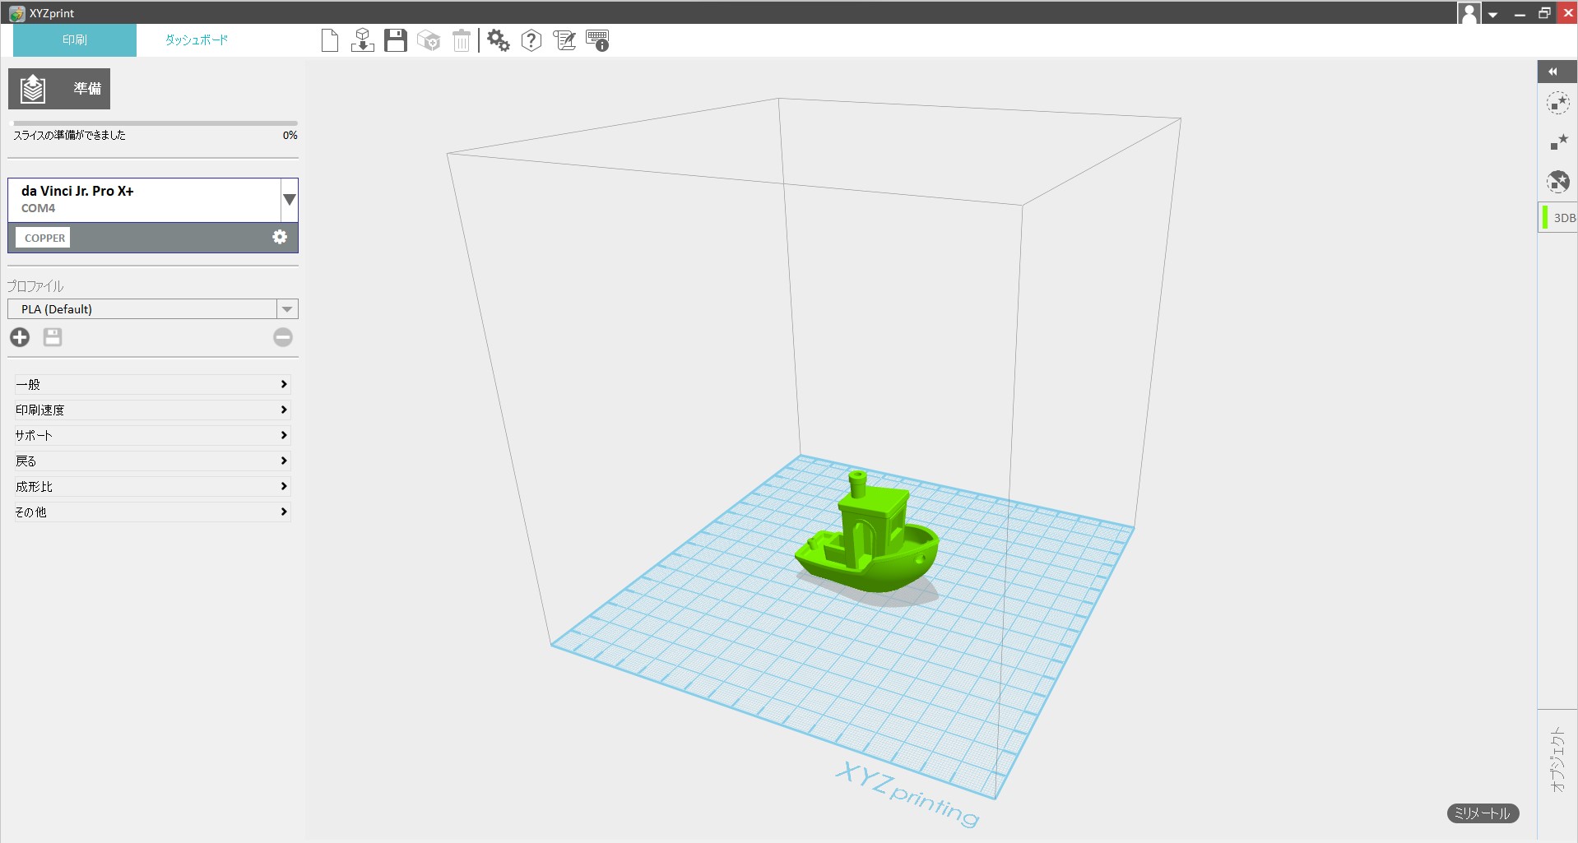Screen dimensions: 1578x843
Task: Expand the サポート settings section
Action: (152, 435)
